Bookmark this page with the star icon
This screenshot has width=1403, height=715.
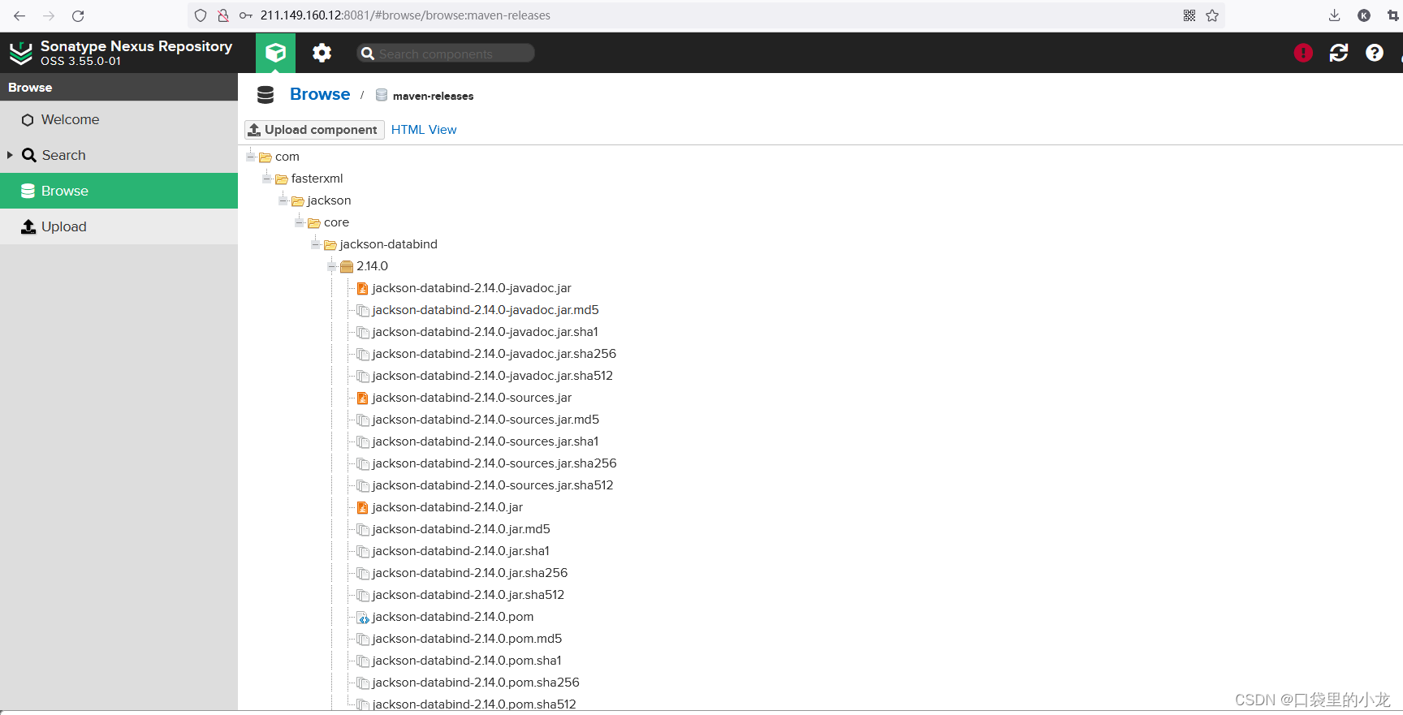1212,15
